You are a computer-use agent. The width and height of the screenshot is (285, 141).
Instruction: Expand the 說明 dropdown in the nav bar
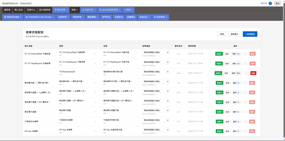(75, 10)
